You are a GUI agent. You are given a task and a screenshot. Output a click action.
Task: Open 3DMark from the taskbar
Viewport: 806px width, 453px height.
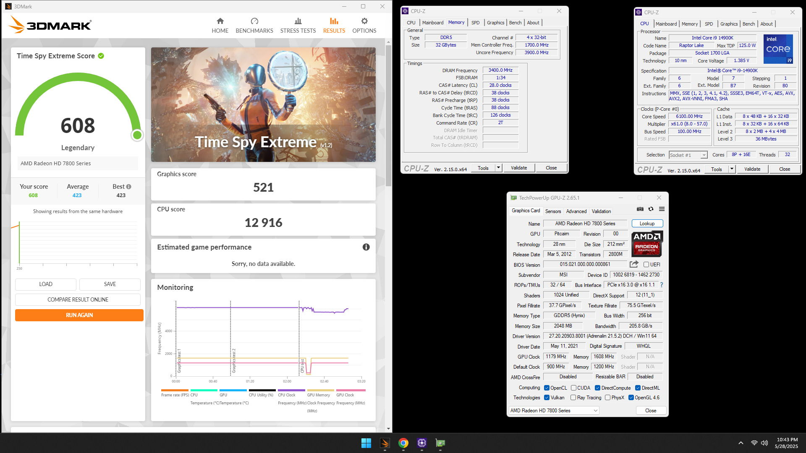pos(385,443)
